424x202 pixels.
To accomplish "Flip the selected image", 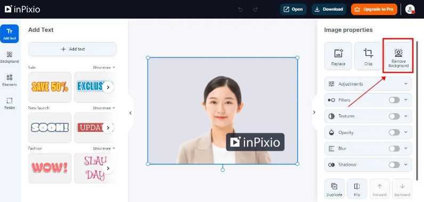I will [357, 189].
